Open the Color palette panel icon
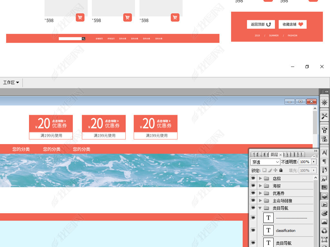 (324, 213)
